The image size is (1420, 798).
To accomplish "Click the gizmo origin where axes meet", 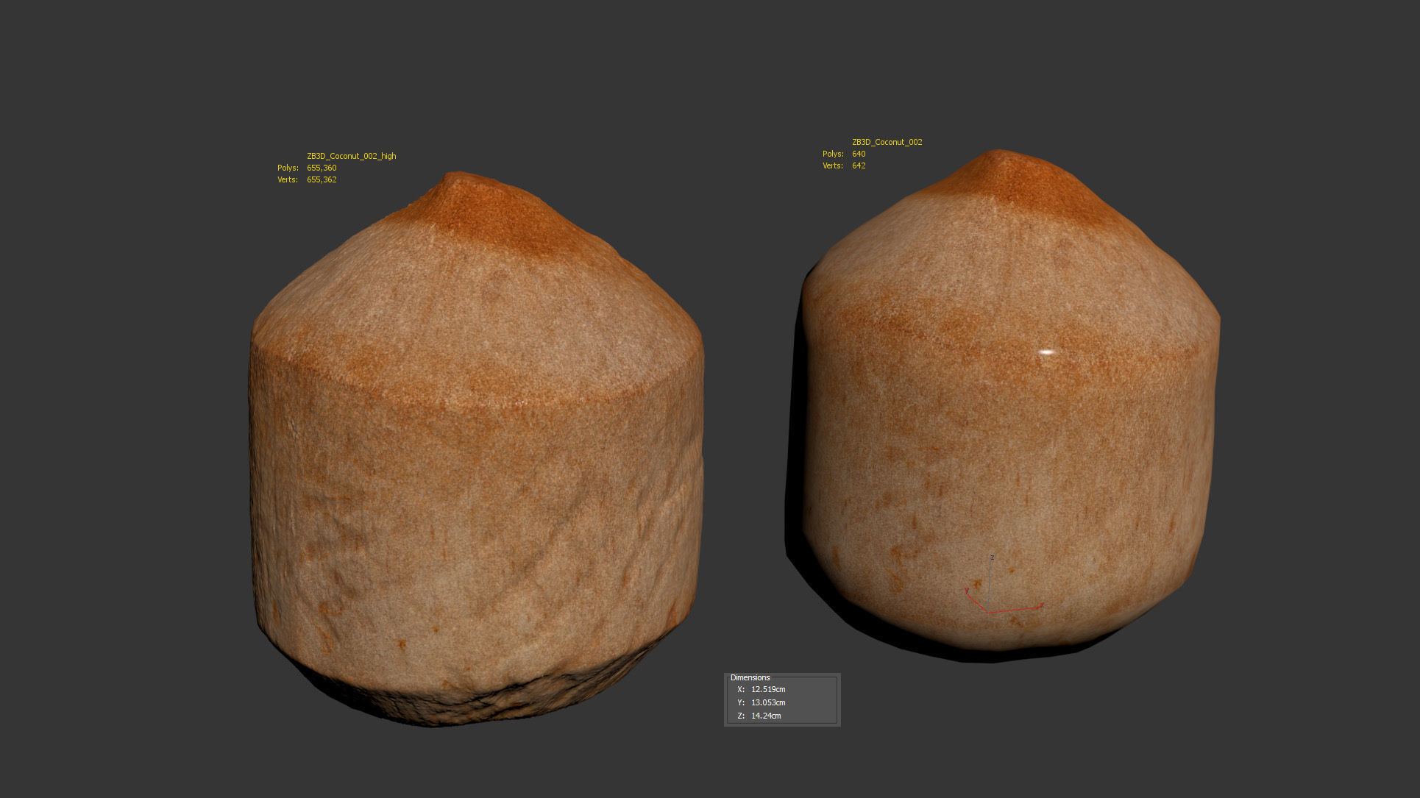I will point(988,612).
